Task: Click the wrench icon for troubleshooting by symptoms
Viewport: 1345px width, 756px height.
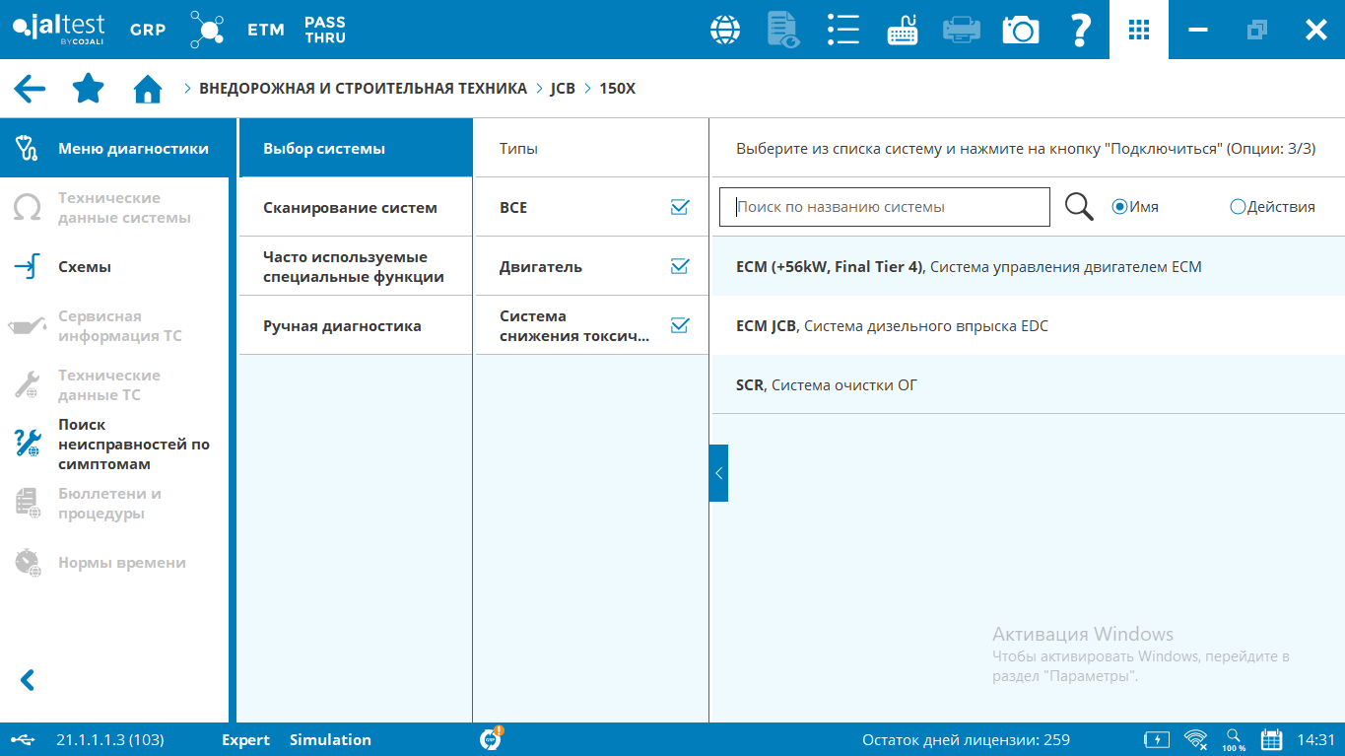Action: 28,444
